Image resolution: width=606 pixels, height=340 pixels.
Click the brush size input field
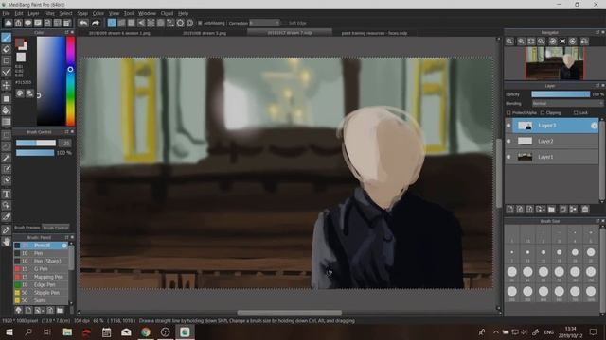tap(65, 143)
